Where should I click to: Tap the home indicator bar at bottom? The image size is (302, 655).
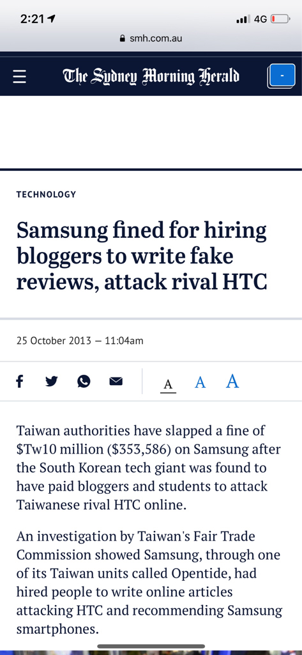point(151,646)
